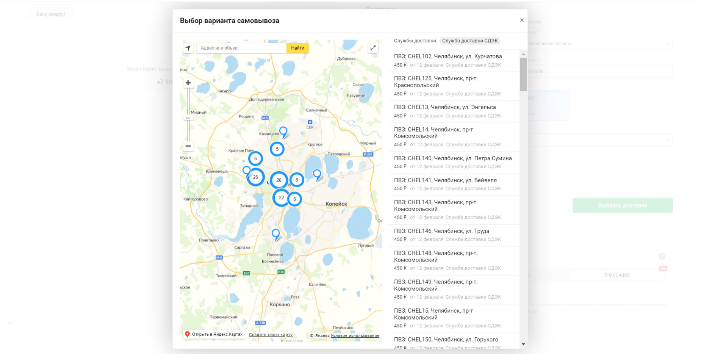
Task: Click Выбрать доставку button behind dialog
Action: [x=623, y=205]
